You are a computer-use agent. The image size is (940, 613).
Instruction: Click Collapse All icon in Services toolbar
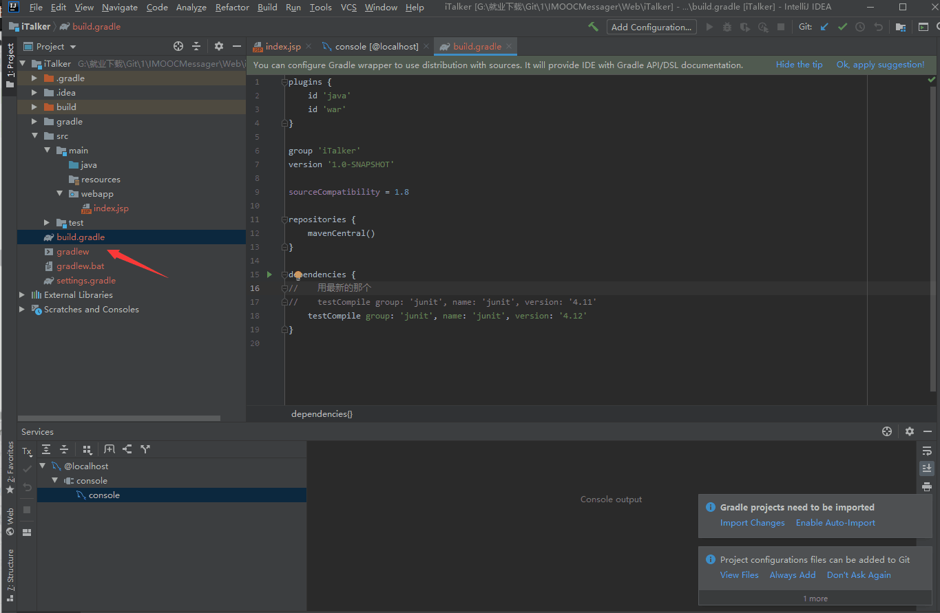(x=64, y=449)
